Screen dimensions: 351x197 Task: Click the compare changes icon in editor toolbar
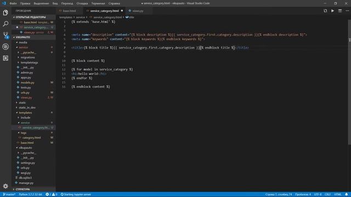[325, 11]
